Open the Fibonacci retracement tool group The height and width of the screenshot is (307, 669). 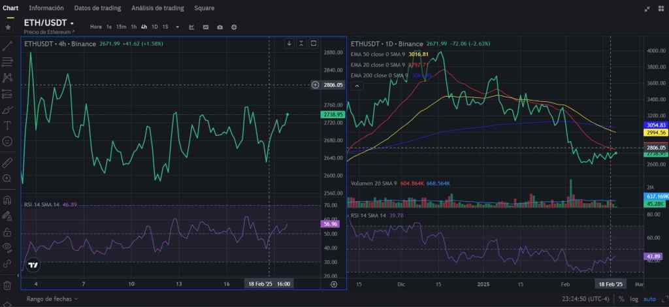click(7, 62)
